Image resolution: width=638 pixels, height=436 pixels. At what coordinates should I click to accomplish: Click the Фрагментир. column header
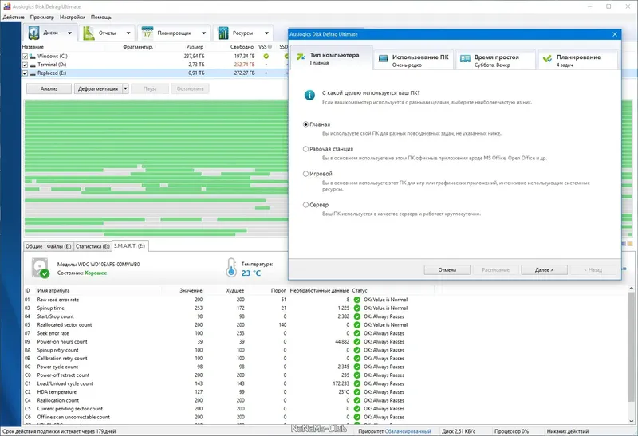[138, 47]
